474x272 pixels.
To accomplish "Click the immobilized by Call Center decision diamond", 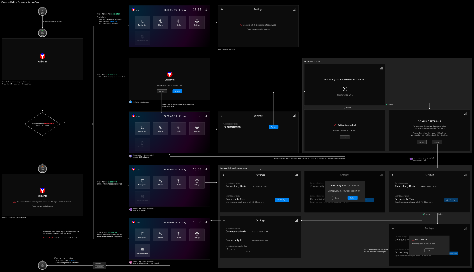I will pyautogui.click(x=42, y=124).
